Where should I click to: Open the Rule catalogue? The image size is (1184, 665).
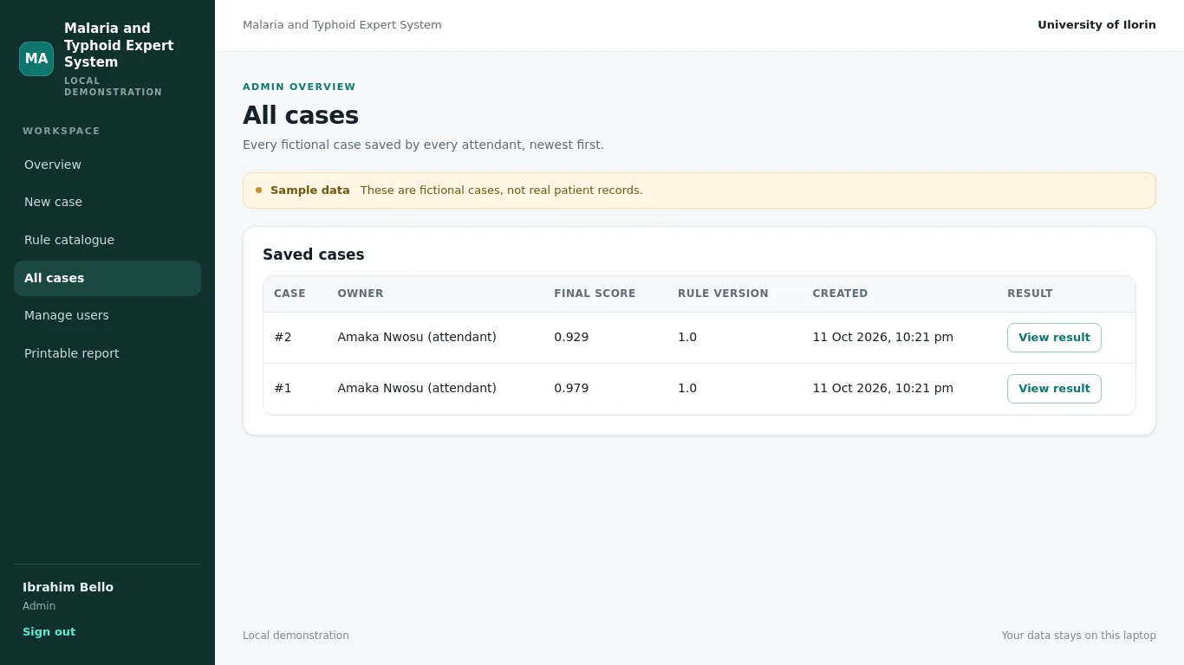(x=107, y=240)
